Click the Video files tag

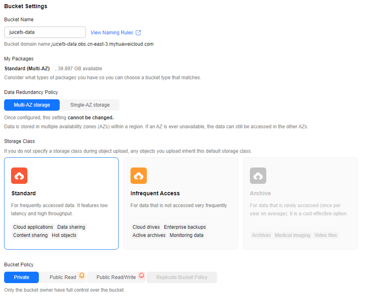pyautogui.click(x=326, y=235)
